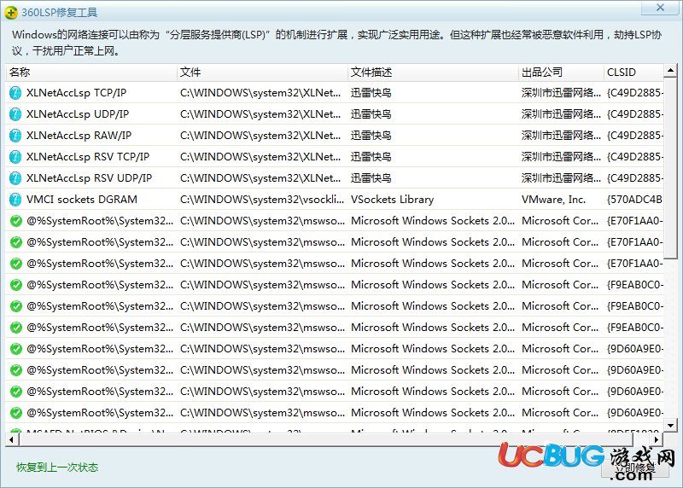The height and width of the screenshot is (488, 683).
Task: Sort by the 名称 column header
Action: (91, 73)
